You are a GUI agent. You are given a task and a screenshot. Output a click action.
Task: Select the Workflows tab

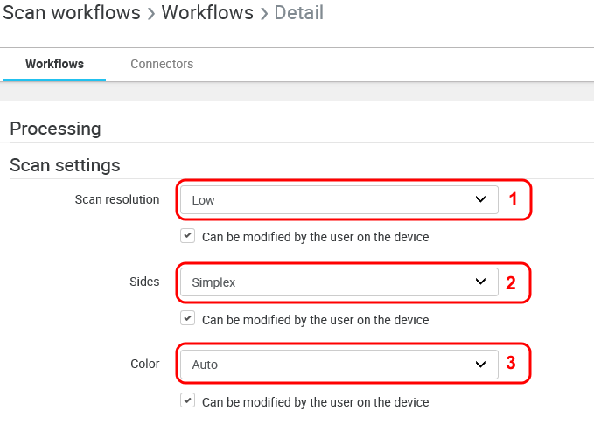point(54,64)
